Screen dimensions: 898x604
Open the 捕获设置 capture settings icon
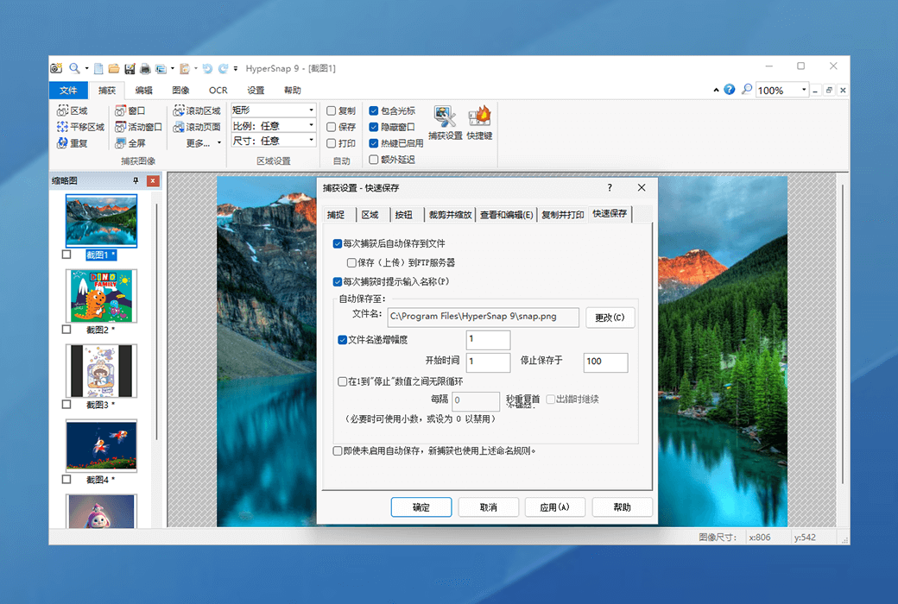click(x=446, y=123)
